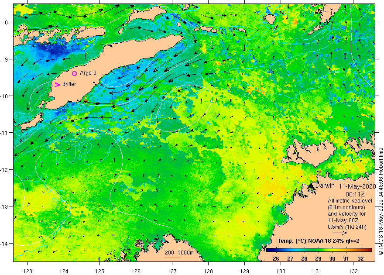Click latitude axis label -9
This screenshot has width=384, height=275.
tap(5, 59)
